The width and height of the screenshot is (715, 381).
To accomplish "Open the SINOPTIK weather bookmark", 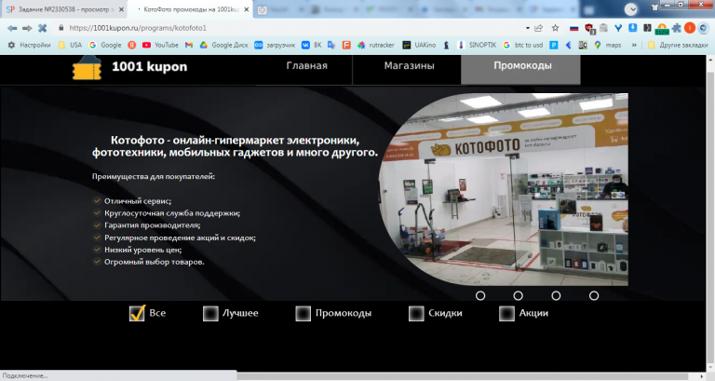I will click(477, 45).
